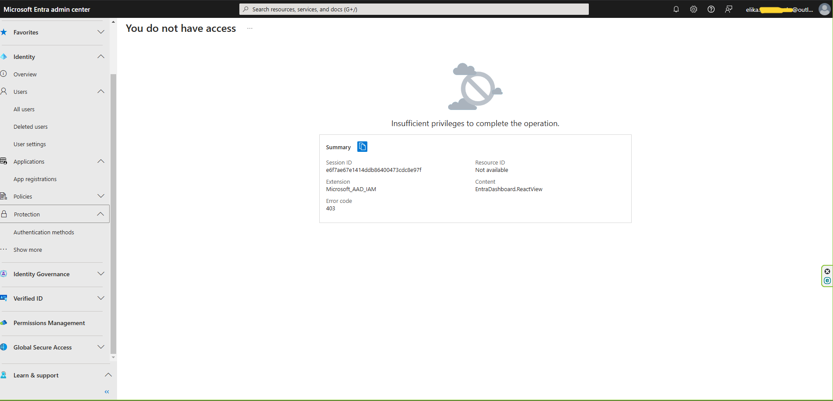Click the Identity Governance icon

3,274
